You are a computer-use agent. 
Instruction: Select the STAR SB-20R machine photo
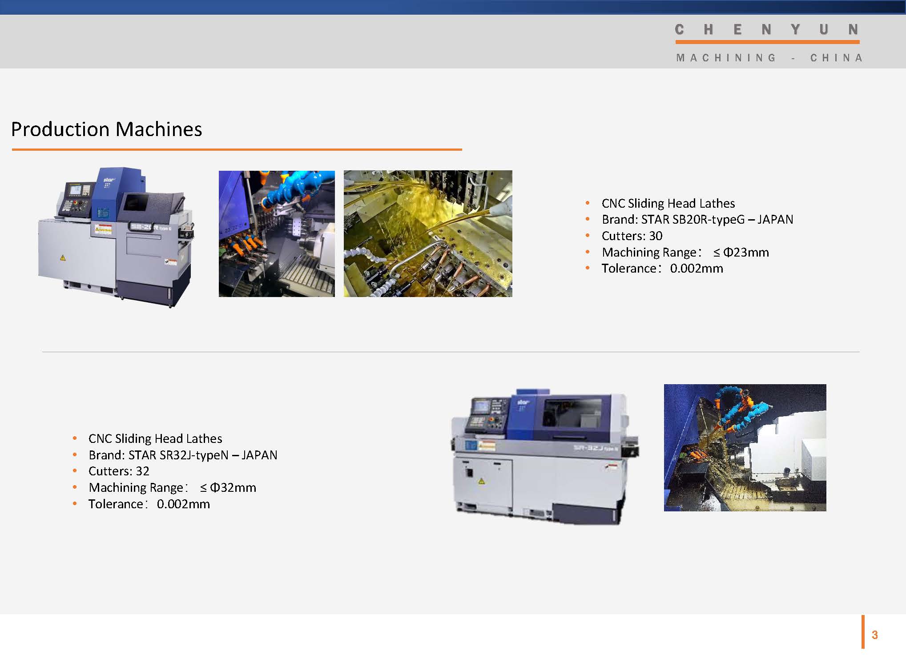[x=117, y=237]
